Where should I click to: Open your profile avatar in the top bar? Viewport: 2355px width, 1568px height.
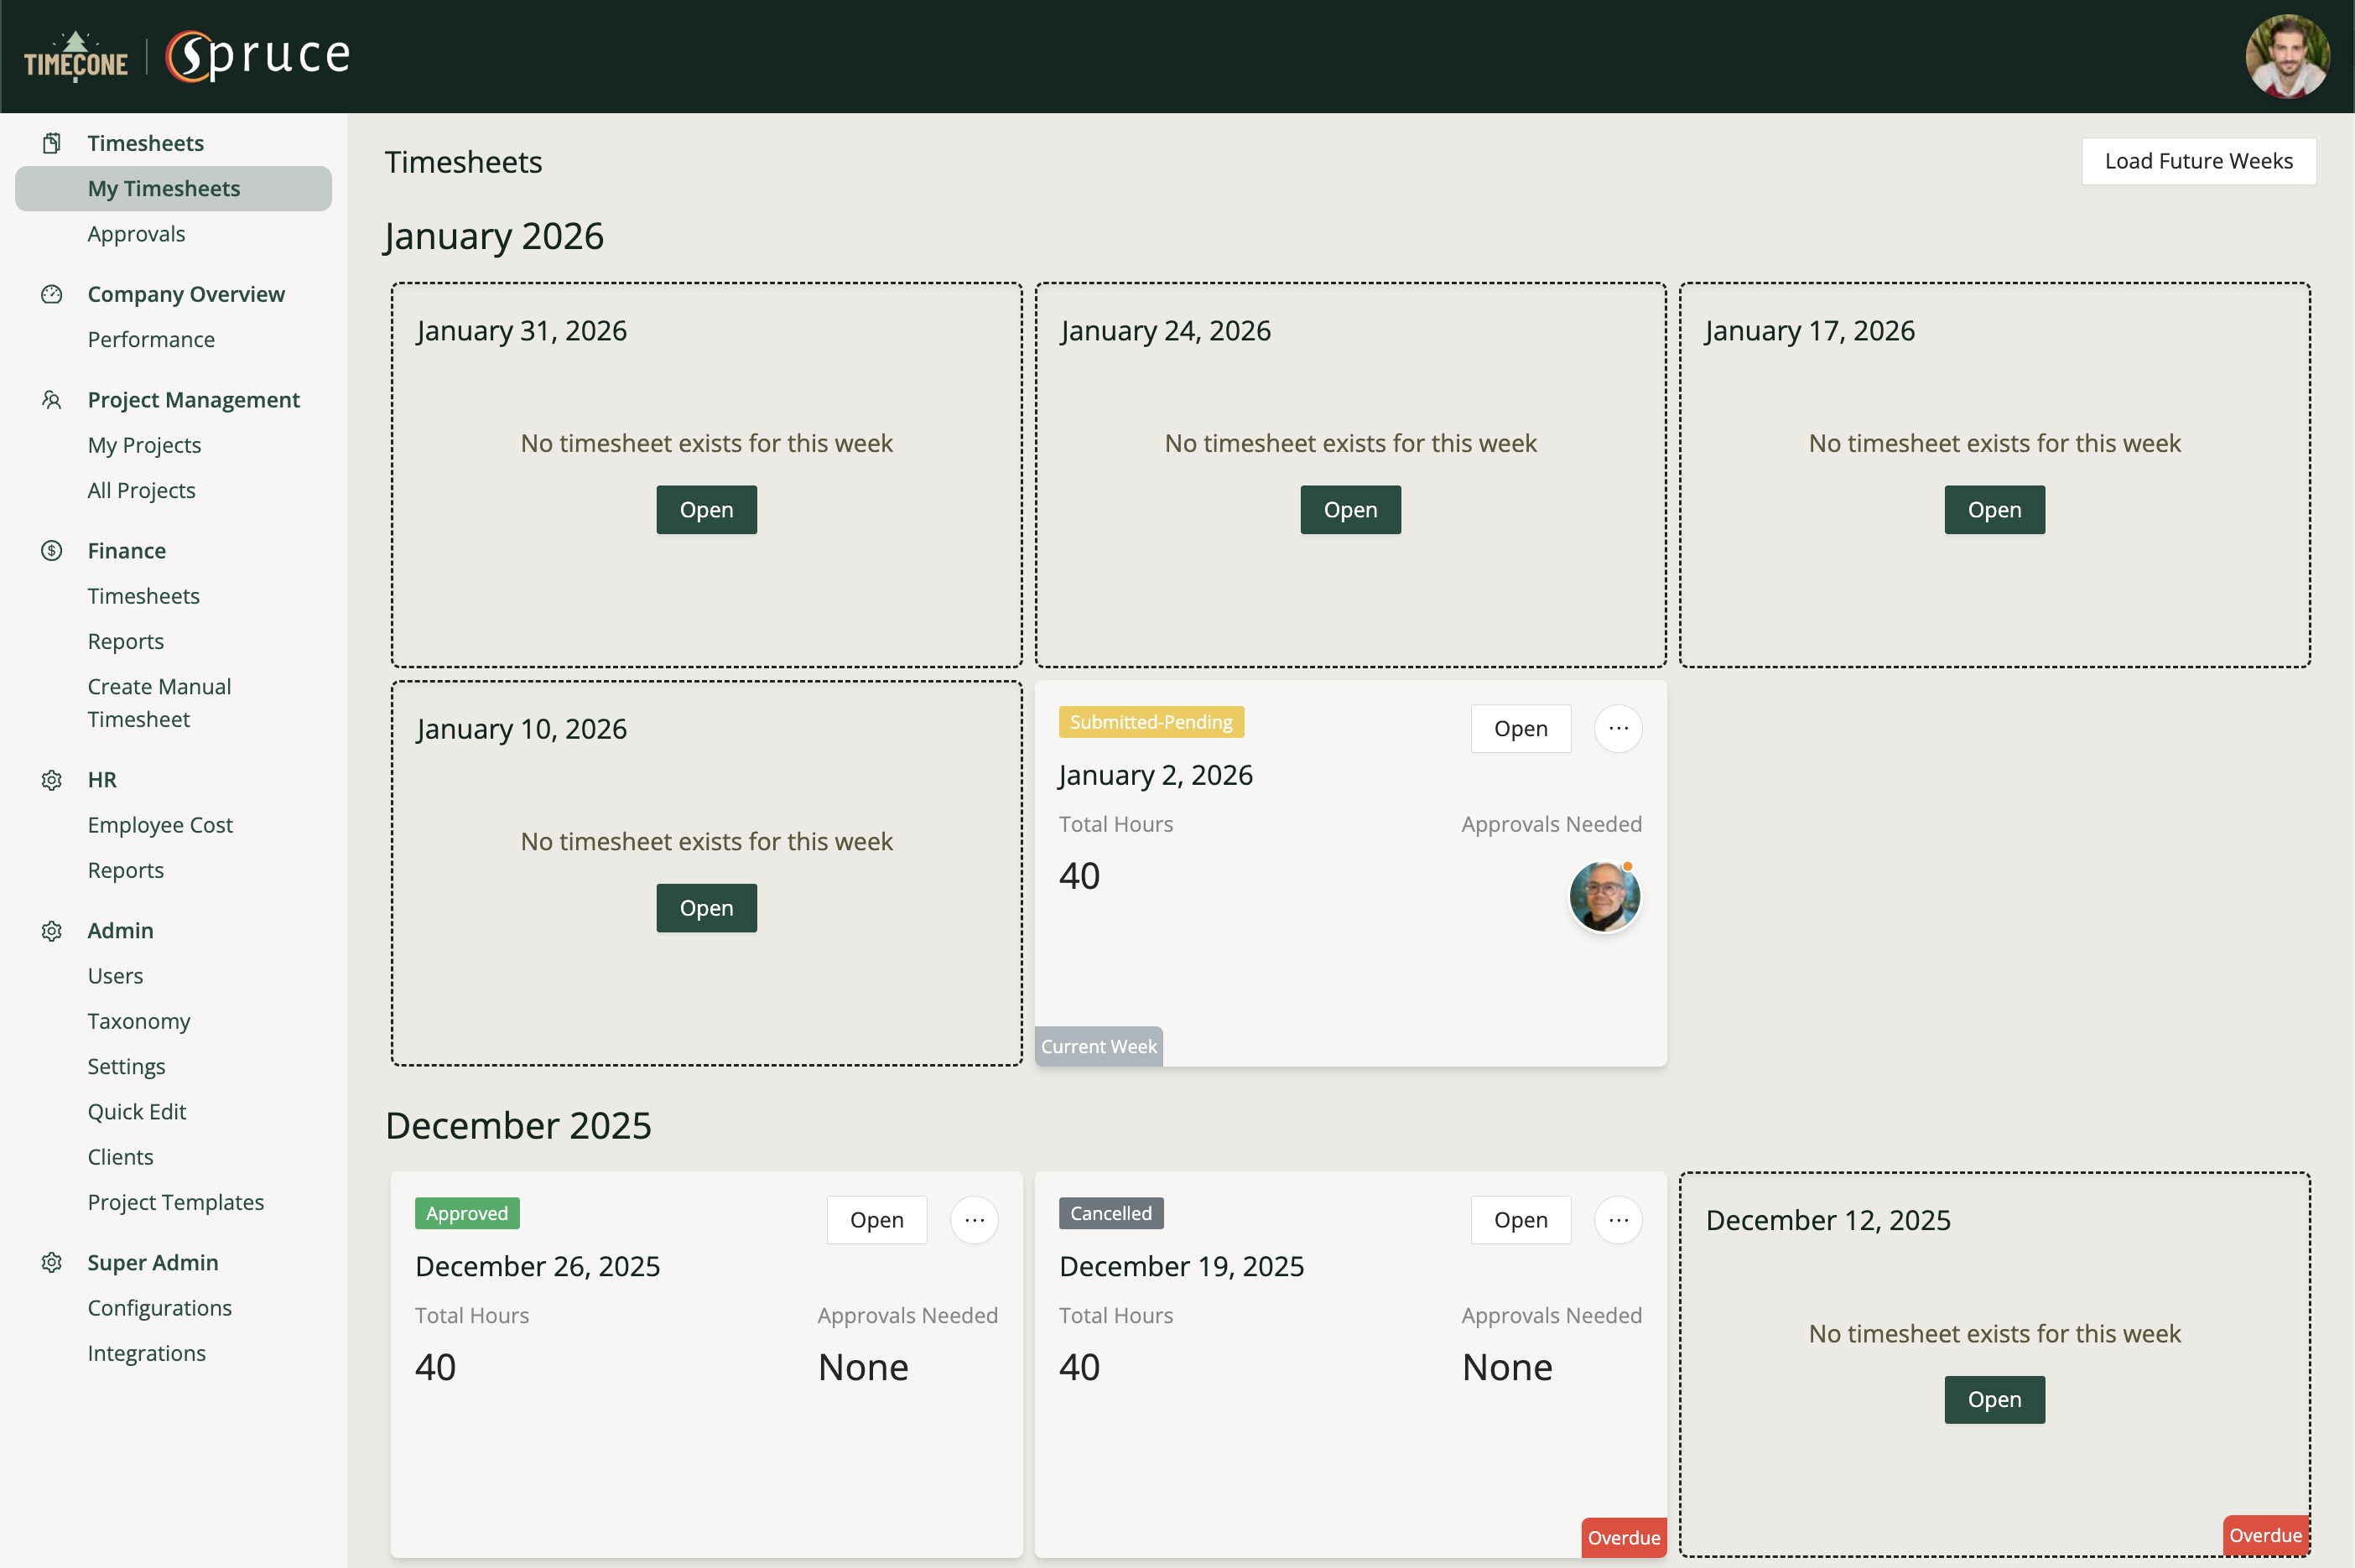[2288, 55]
